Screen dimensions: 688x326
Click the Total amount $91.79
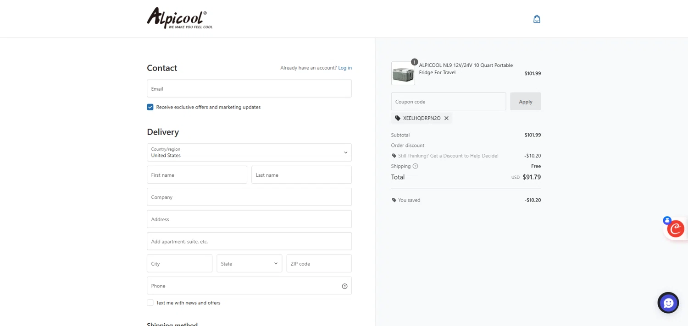[x=532, y=177]
